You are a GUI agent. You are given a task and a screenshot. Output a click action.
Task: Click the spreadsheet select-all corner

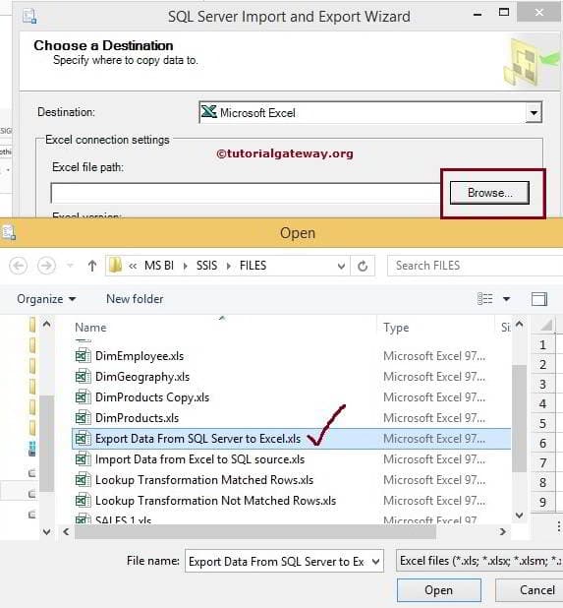(544, 325)
